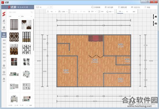Click the home view icon at right edge
Viewport: 159px width, 109px height.
coord(156,17)
